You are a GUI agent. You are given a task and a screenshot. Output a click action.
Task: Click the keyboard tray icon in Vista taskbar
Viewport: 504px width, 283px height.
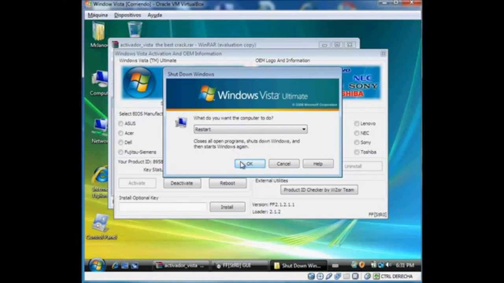335,266
